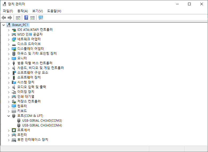Click the 모니터 icon

[14, 58]
